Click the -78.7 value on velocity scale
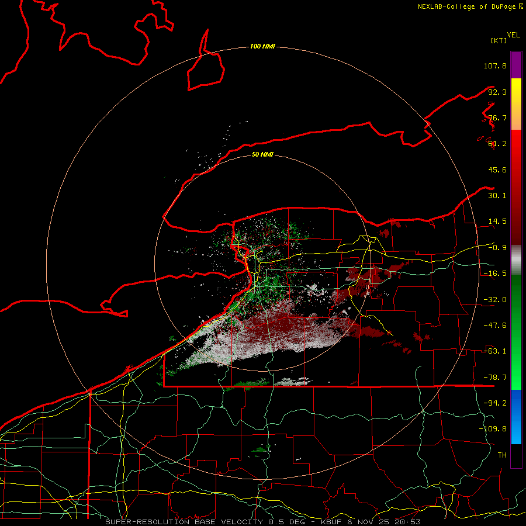The image size is (526, 526). point(495,378)
